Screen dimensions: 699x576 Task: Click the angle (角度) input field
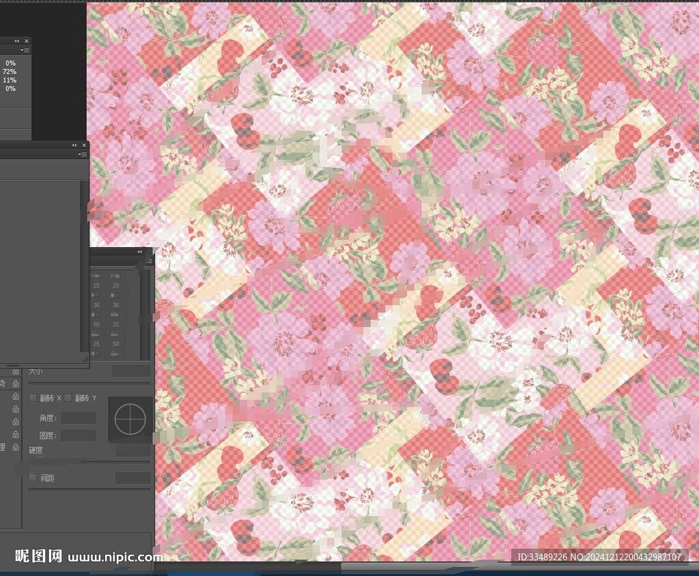(79, 418)
